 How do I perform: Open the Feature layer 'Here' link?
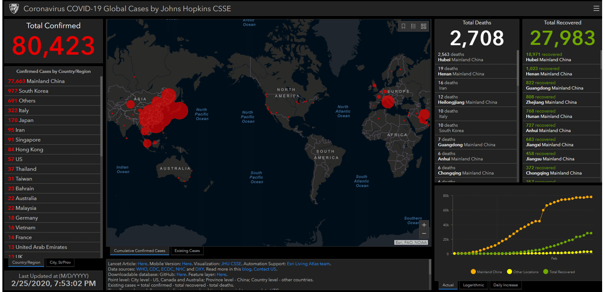(221, 274)
